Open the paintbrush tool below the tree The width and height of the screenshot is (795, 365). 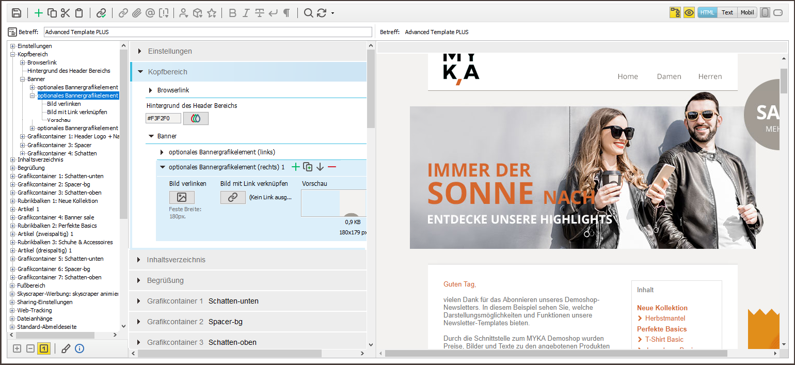(x=66, y=348)
